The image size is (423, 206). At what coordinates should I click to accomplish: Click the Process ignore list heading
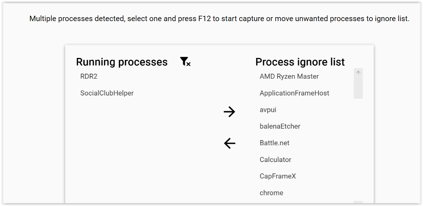(x=300, y=62)
